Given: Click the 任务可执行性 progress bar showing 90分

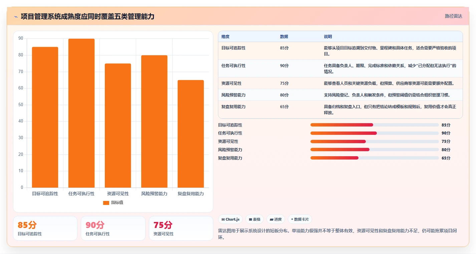Looking at the screenshot, I should click(375, 133).
